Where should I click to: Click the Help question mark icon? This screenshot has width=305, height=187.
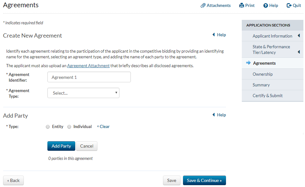[265, 5]
